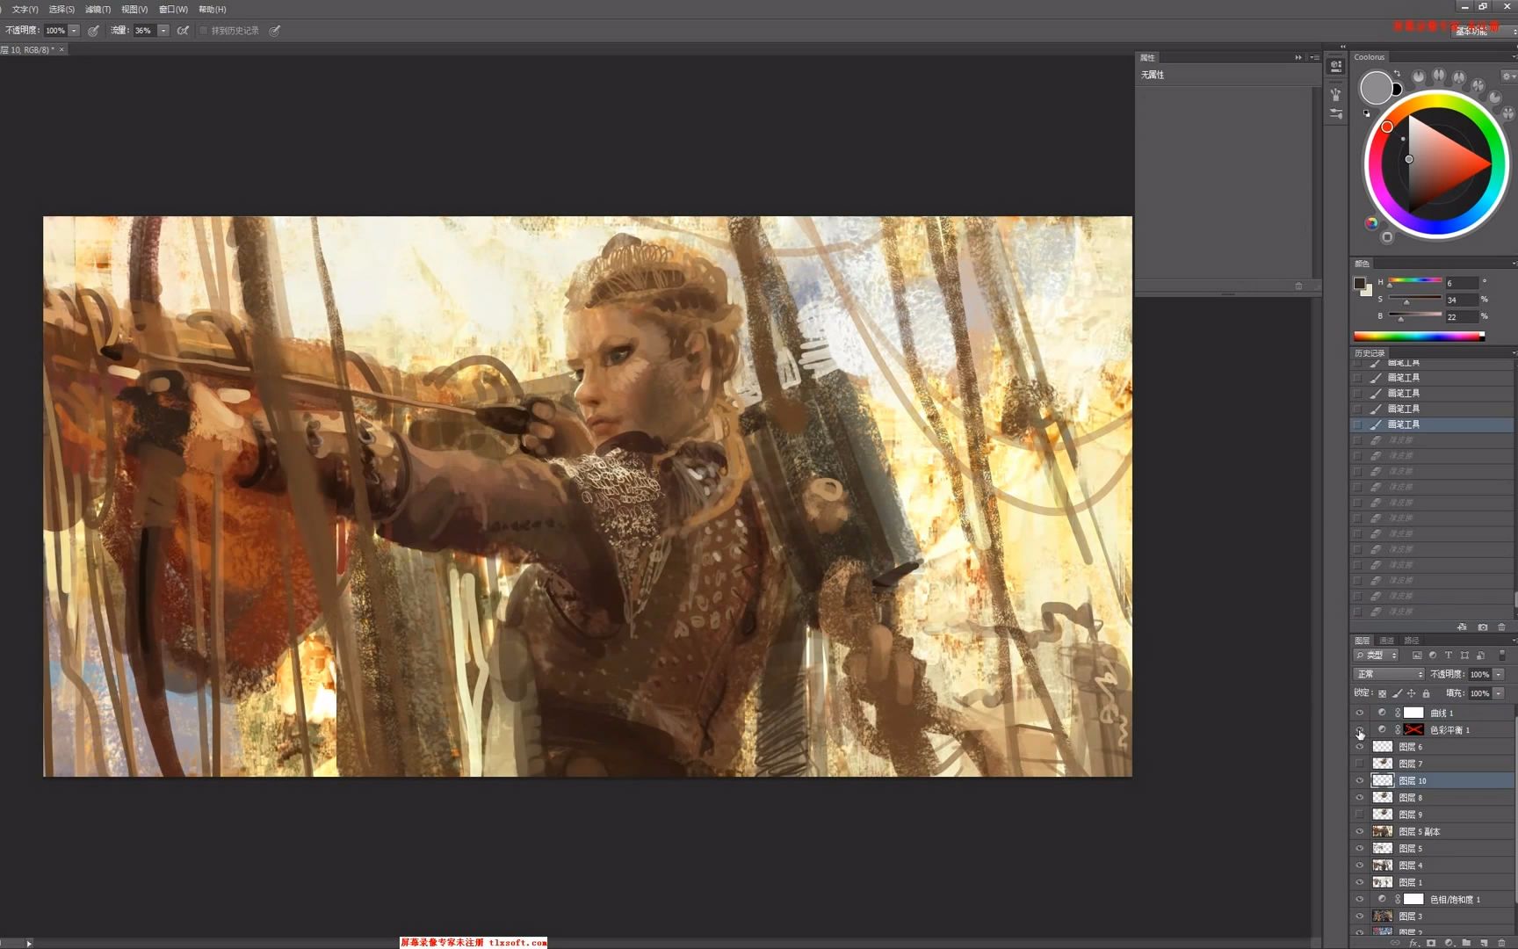The image size is (1518, 949).
Task: Open flow dropdown arrow in options bar
Action: 163,31
